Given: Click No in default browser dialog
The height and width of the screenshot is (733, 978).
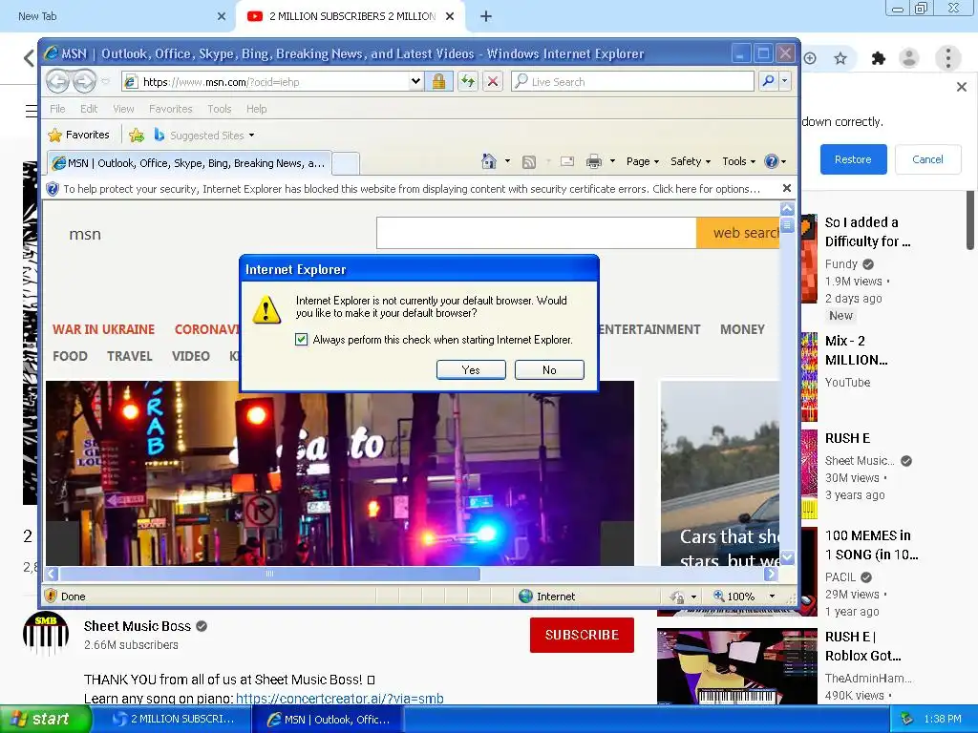Looking at the screenshot, I should (x=549, y=369).
